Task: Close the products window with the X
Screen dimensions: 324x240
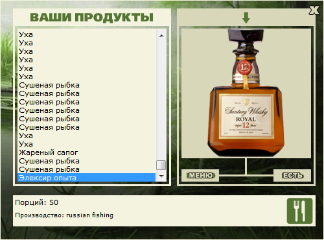Action: coord(314,10)
